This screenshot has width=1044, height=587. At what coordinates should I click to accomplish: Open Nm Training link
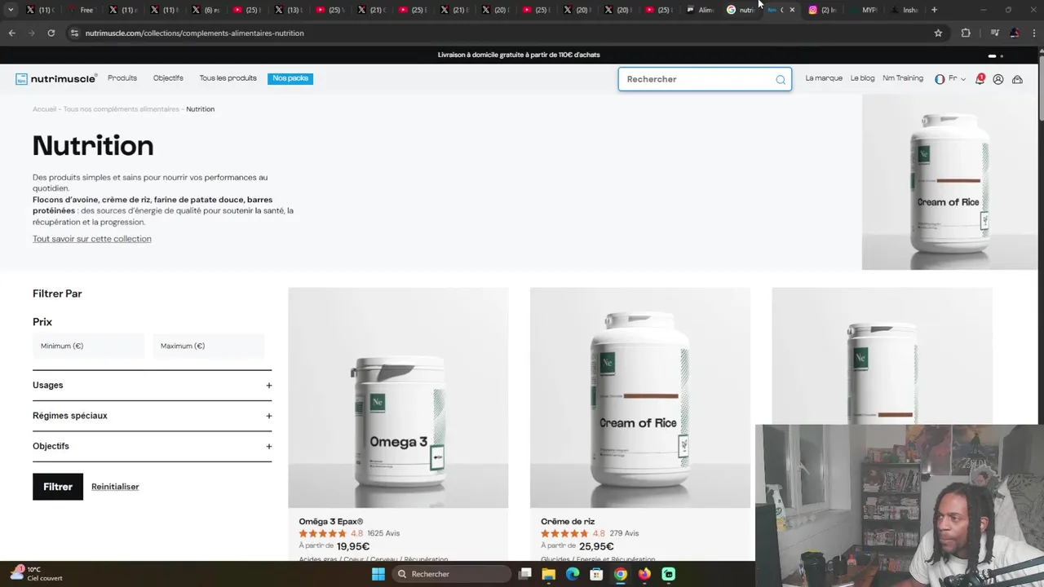pyautogui.click(x=903, y=78)
